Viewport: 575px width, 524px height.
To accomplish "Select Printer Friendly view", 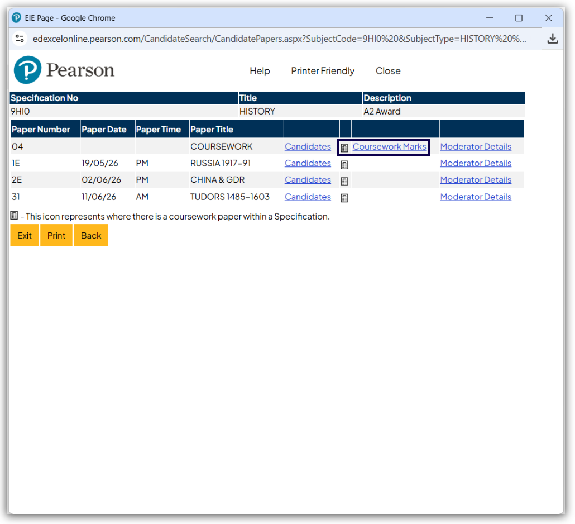I will point(323,71).
